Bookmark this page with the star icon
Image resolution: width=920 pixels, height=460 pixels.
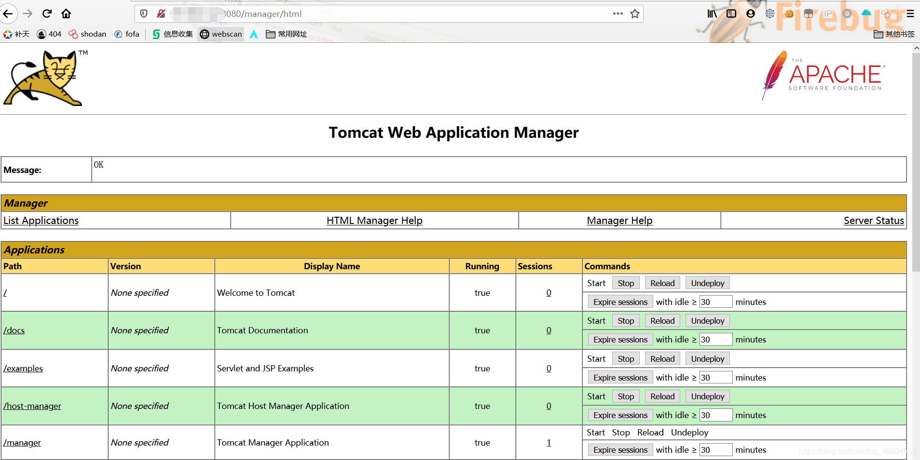pos(635,13)
